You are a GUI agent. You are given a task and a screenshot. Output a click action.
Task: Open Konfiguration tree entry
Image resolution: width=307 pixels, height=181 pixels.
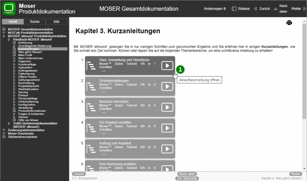click(26, 104)
